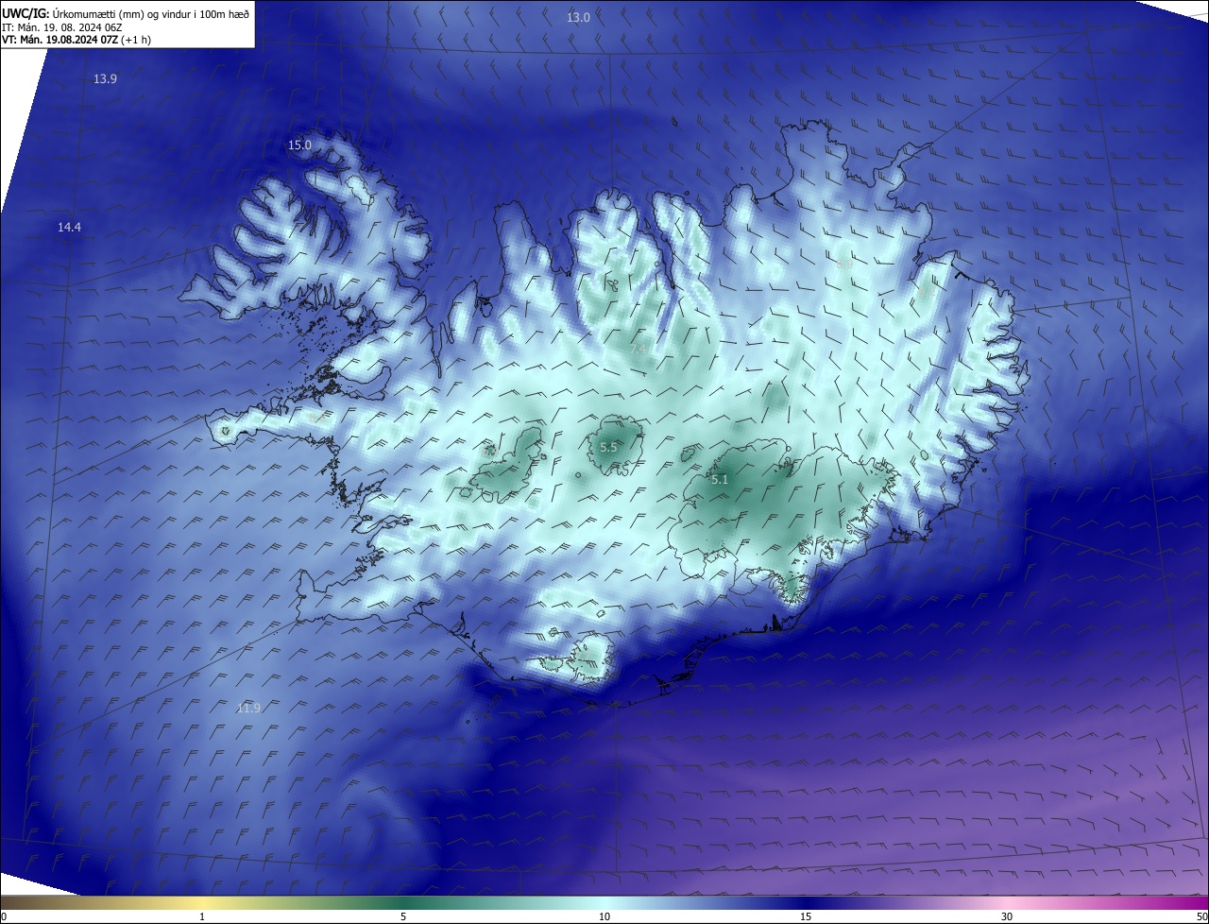Click the '30' tick on the color scale
This screenshot has height=924, width=1209.
(1007, 917)
